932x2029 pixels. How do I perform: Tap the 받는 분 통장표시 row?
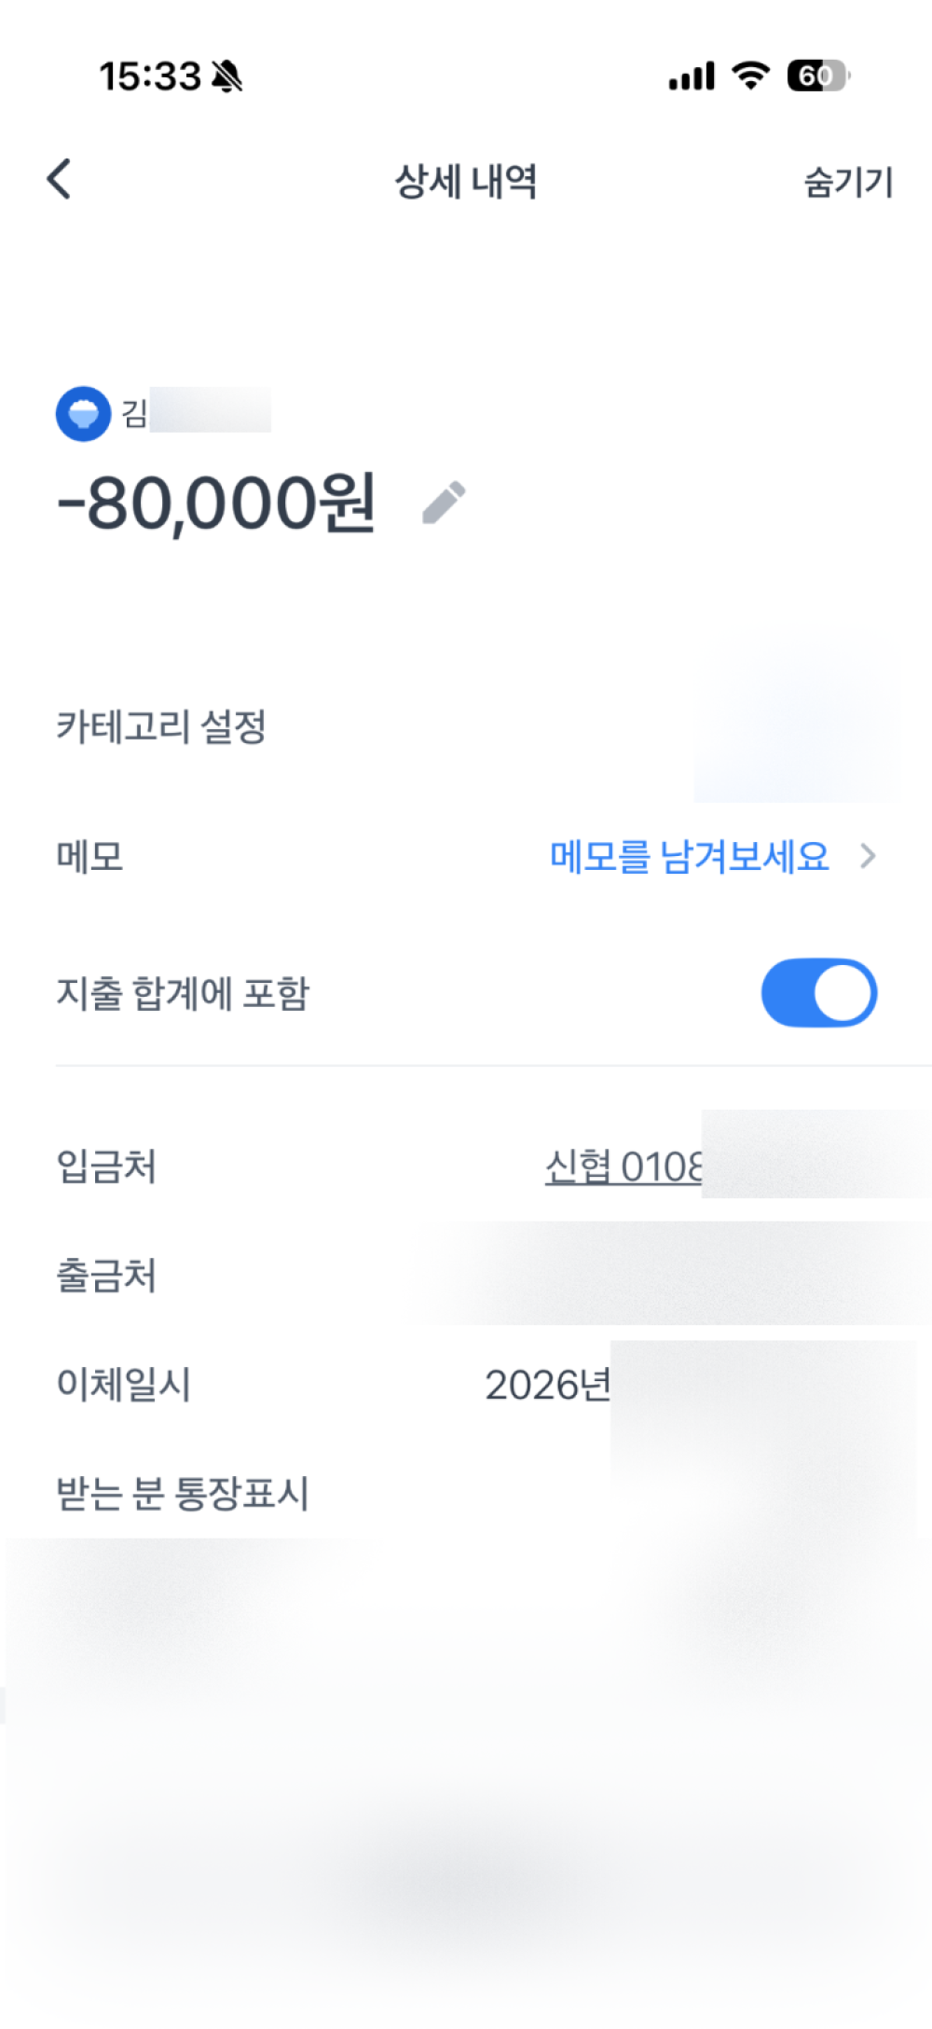[183, 1493]
